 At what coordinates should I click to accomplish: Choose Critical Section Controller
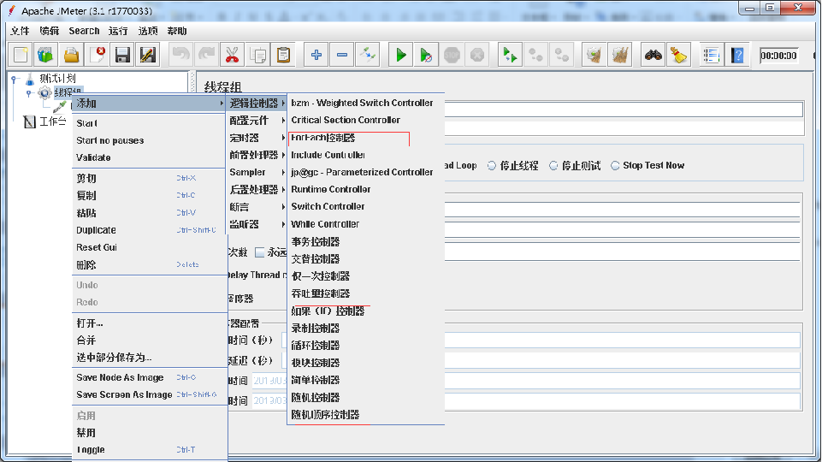pos(366,120)
